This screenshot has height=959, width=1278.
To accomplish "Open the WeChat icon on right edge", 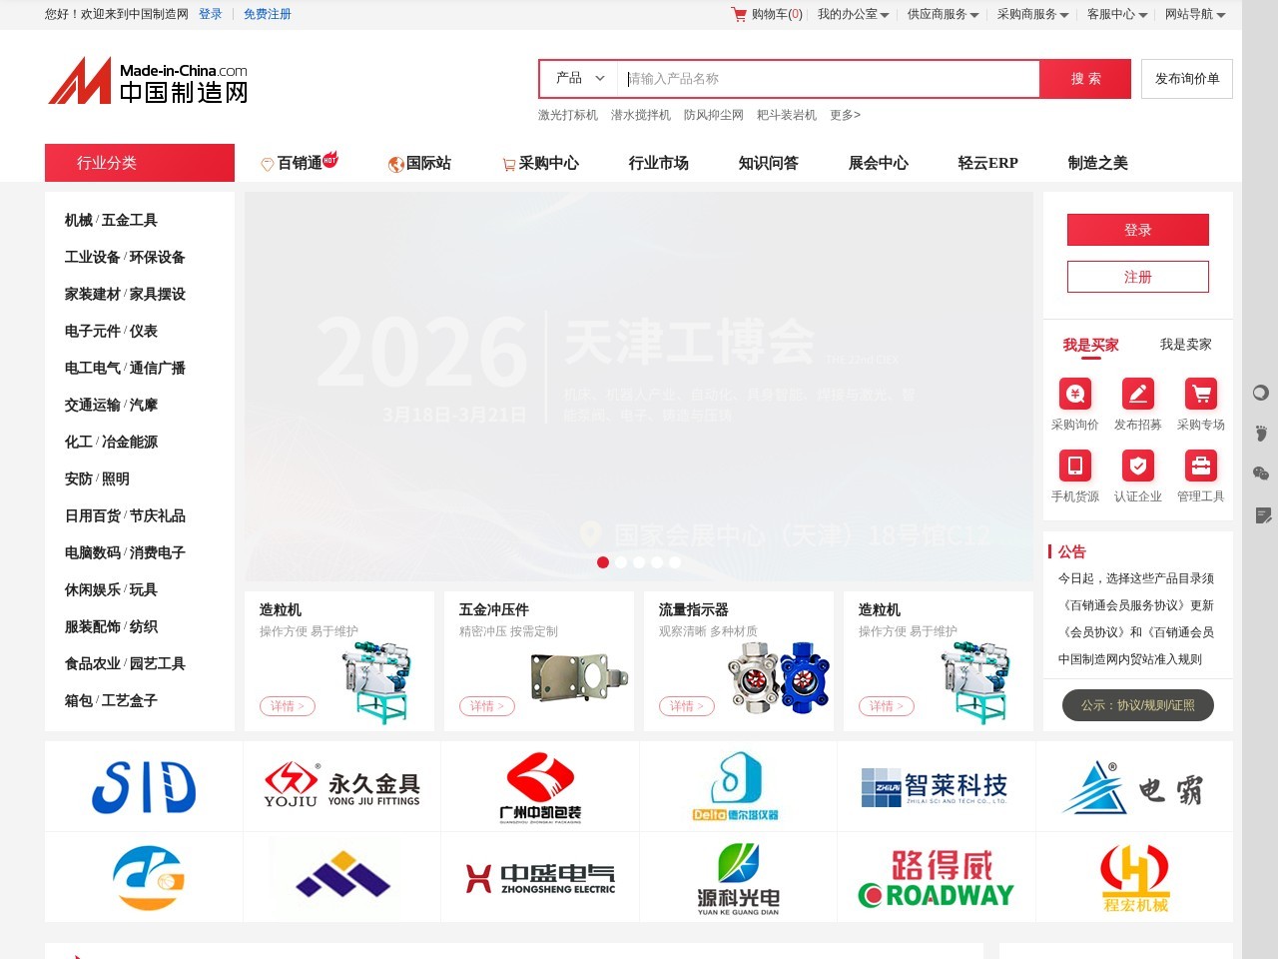I will pos(1259,470).
